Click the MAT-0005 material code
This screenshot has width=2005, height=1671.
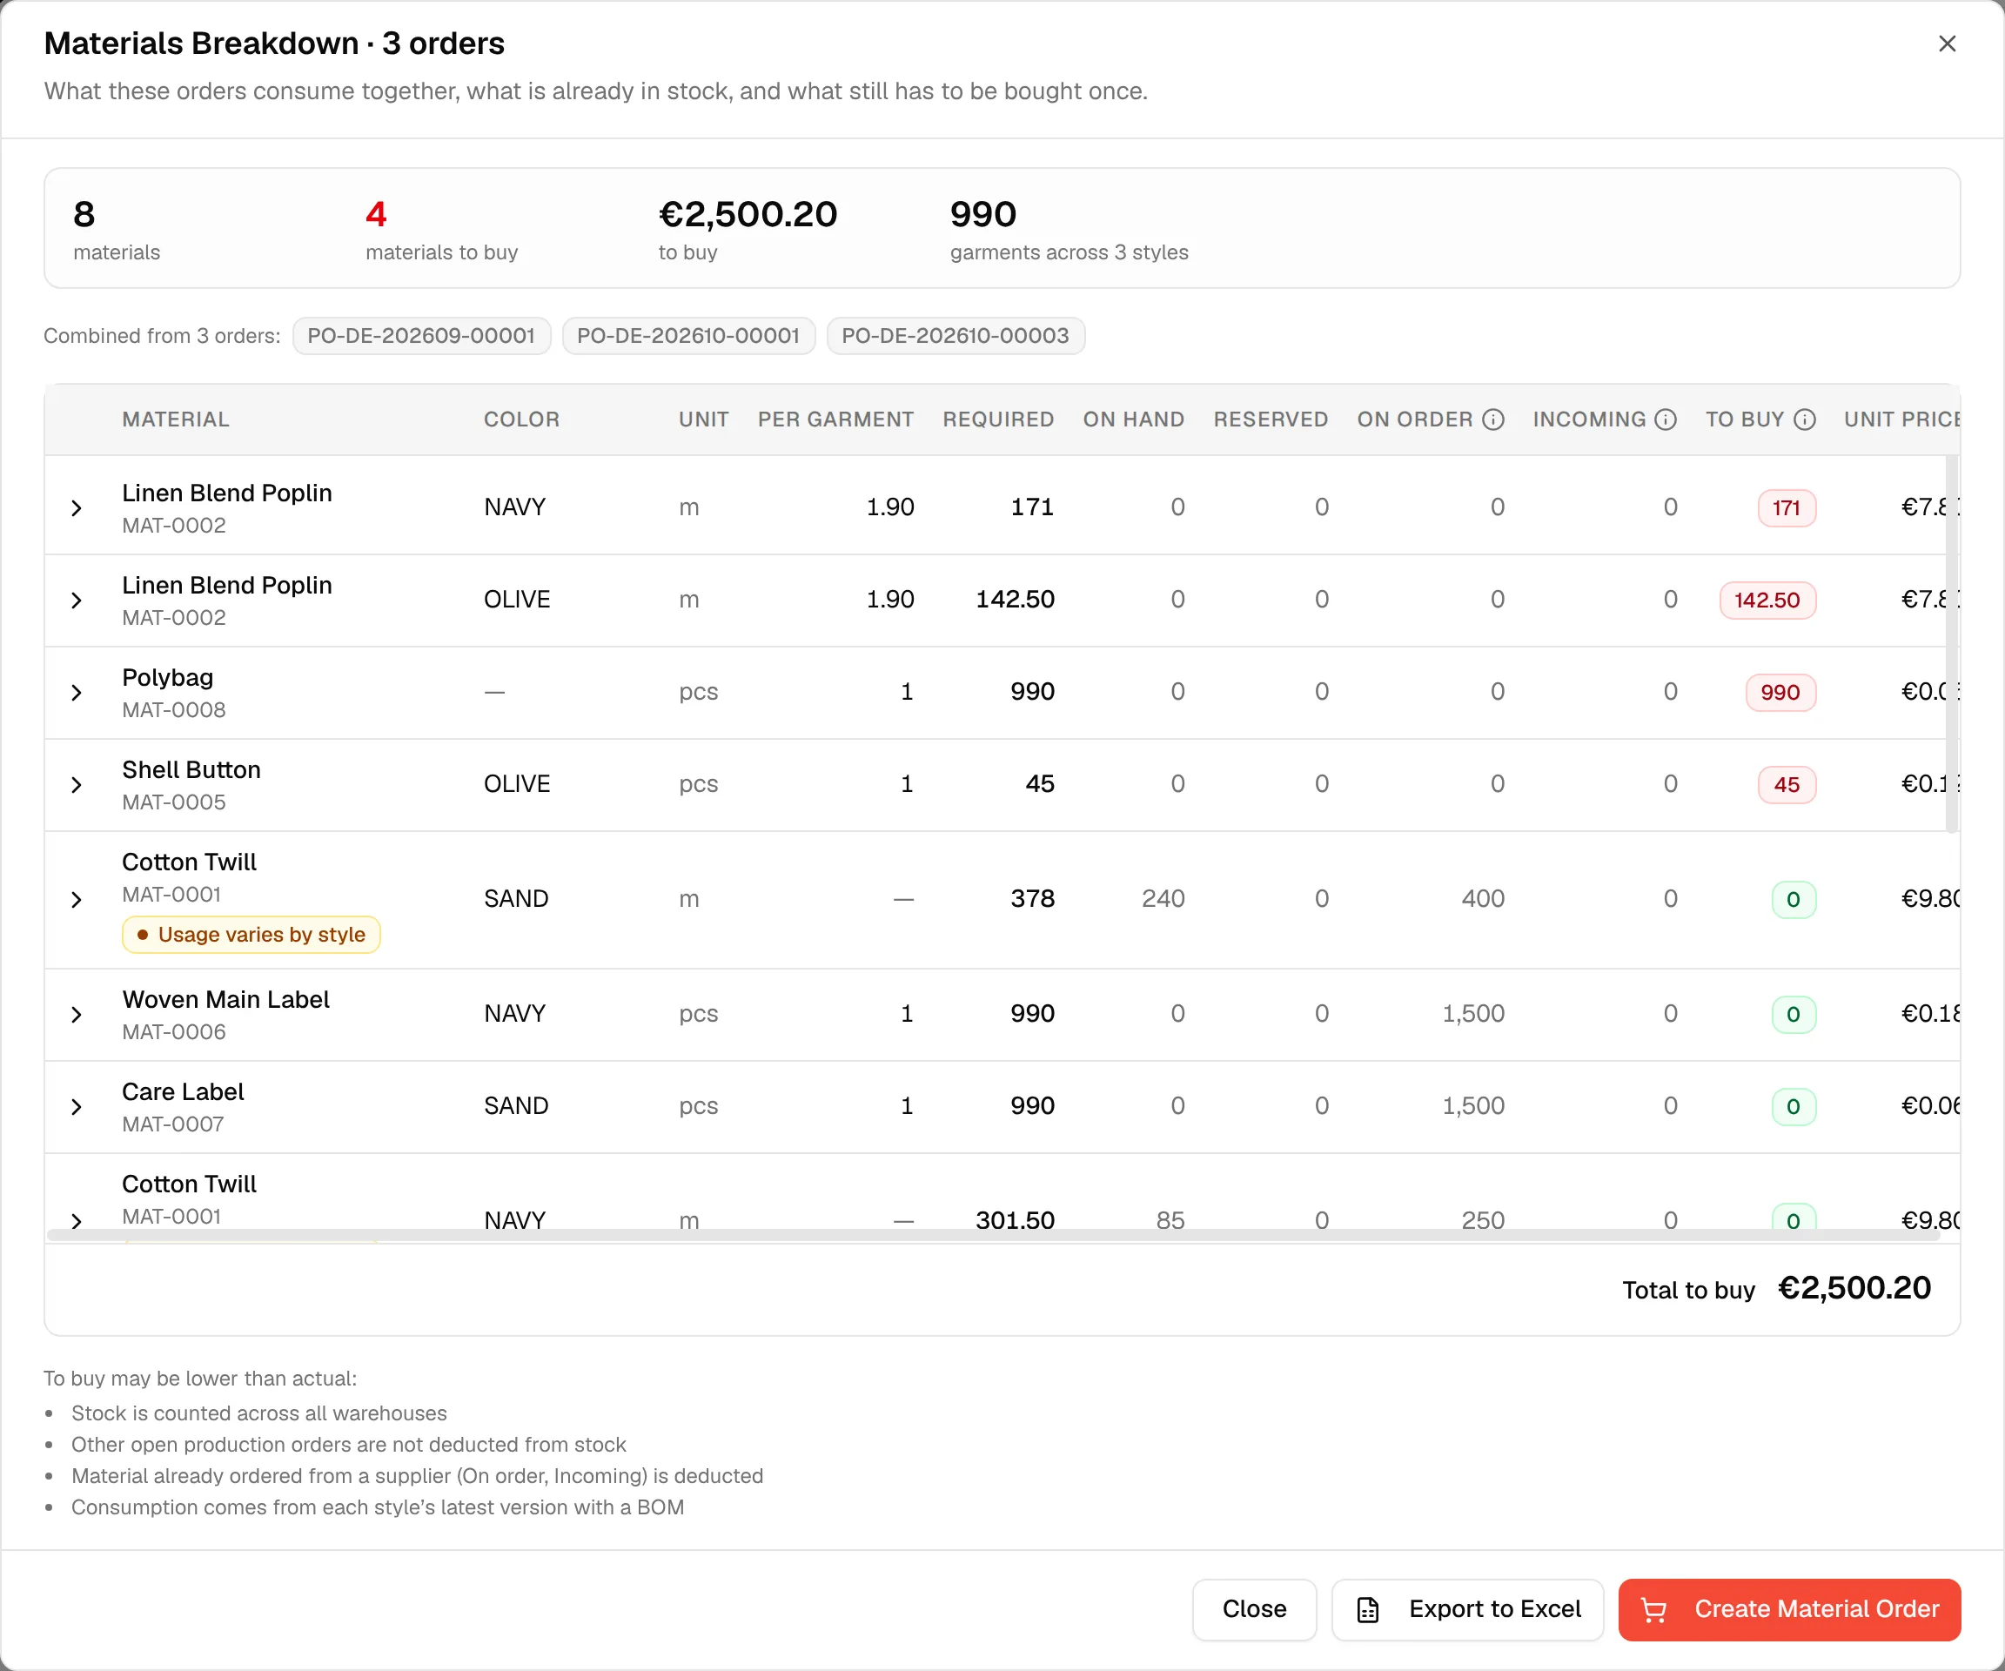174,803
